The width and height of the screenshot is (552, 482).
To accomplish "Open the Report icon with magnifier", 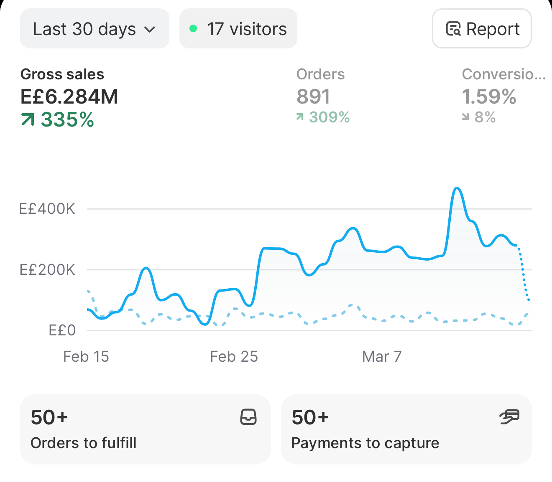I will (453, 29).
